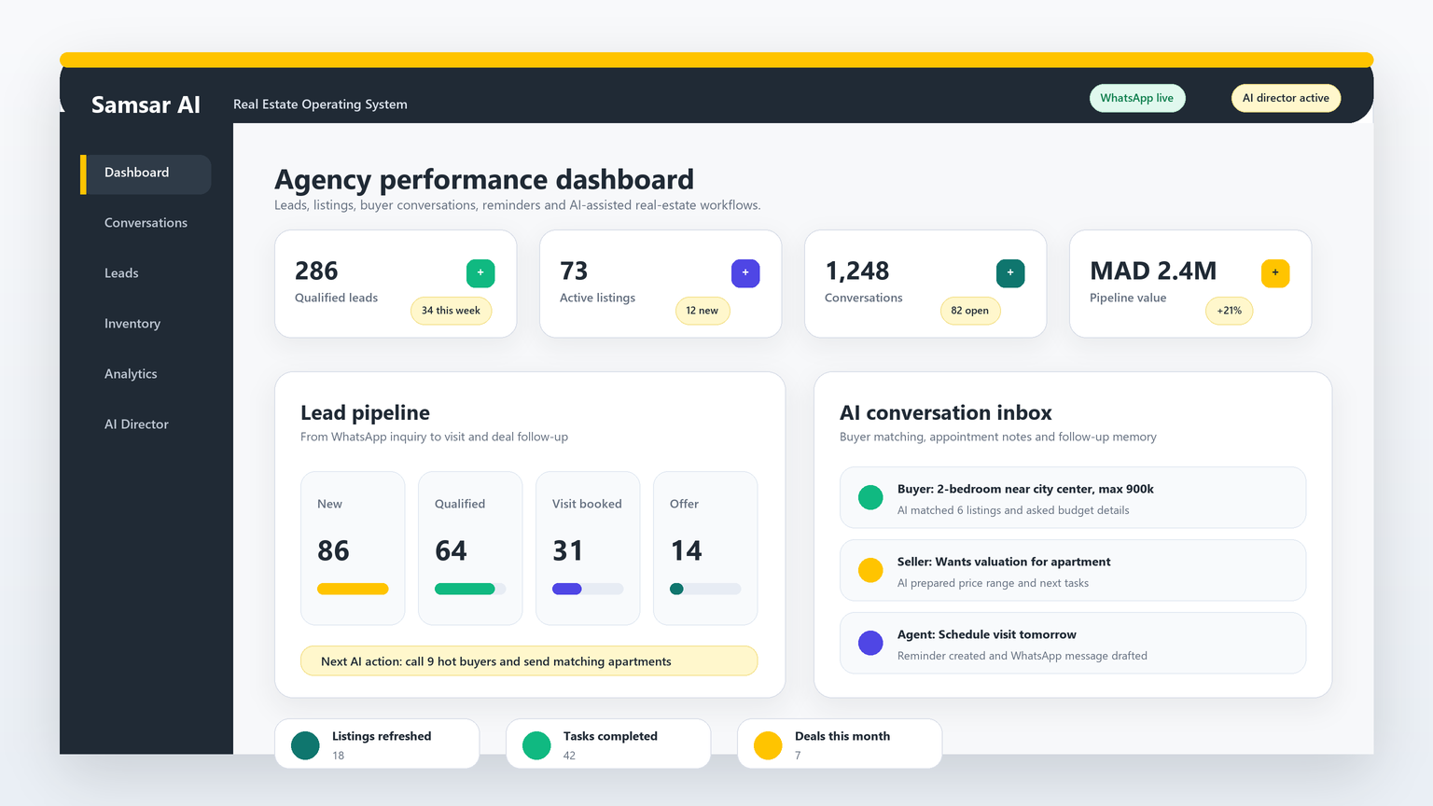
Task: Click the purple plus icon on Active listings
Action: click(x=745, y=273)
